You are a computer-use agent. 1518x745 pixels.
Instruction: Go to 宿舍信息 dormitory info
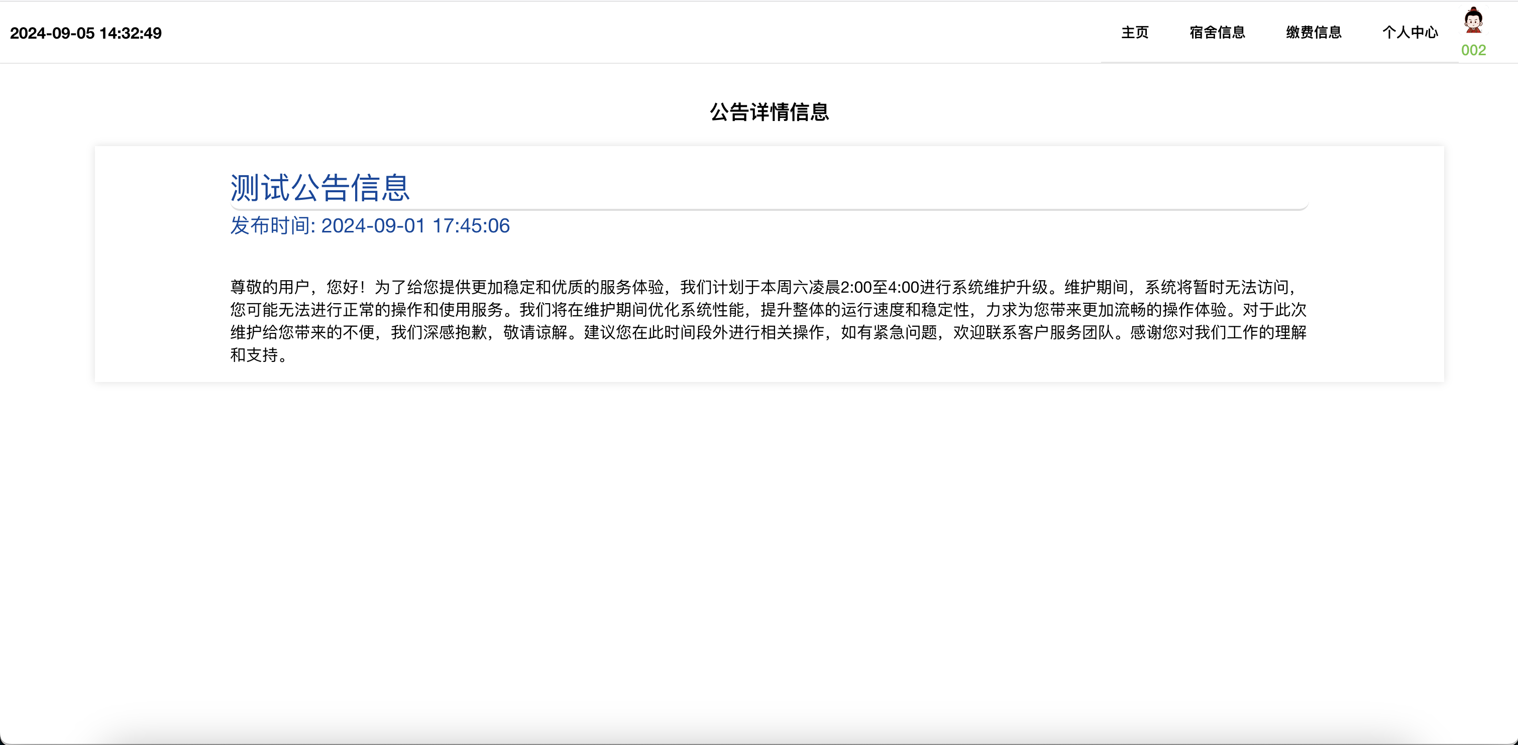[x=1217, y=33]
